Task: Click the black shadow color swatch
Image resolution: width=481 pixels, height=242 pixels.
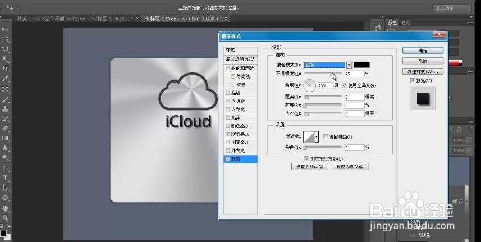Action: 362,65
